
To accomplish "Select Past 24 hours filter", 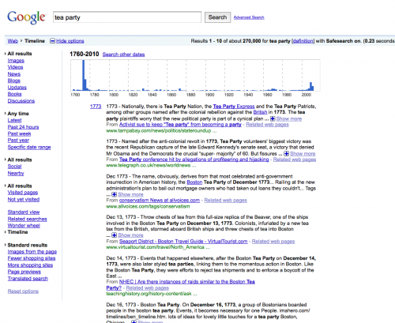I will (x=23, y=127).
